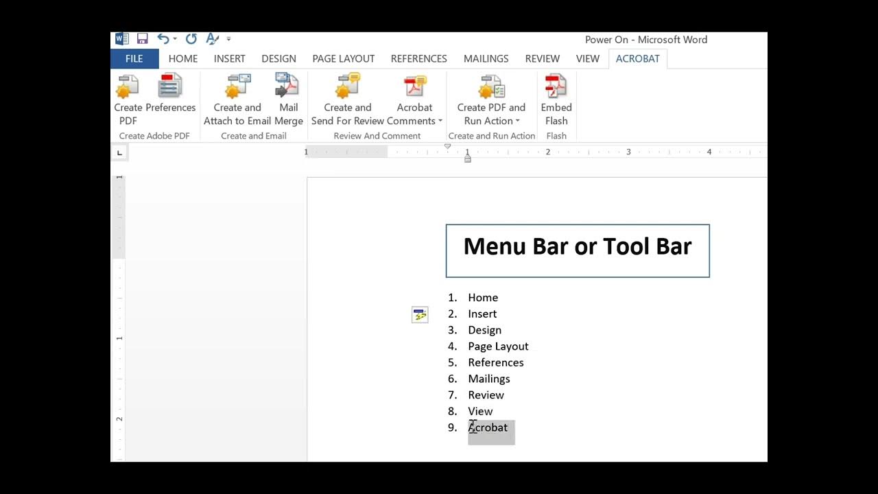Click the 'View' list item text
This screenshot has height=494, width=878.
480,411
